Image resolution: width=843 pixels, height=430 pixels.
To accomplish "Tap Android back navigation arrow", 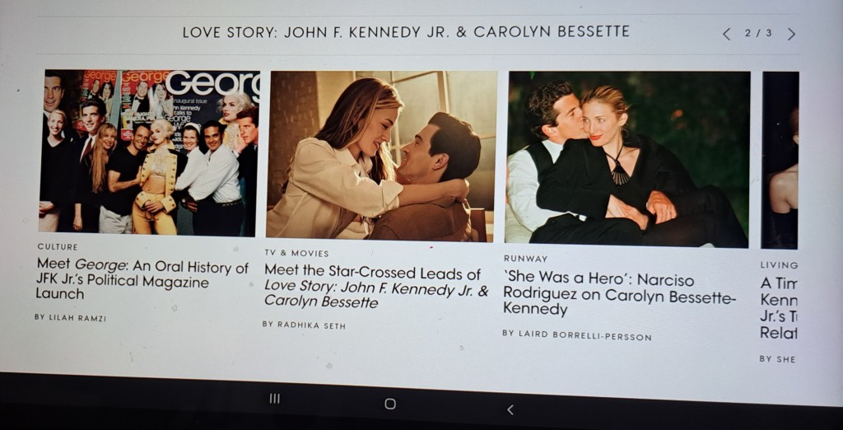I will click(x=510, y=409).
